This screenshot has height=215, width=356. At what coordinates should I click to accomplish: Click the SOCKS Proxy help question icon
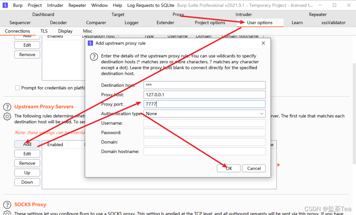[x=7, y=205]
